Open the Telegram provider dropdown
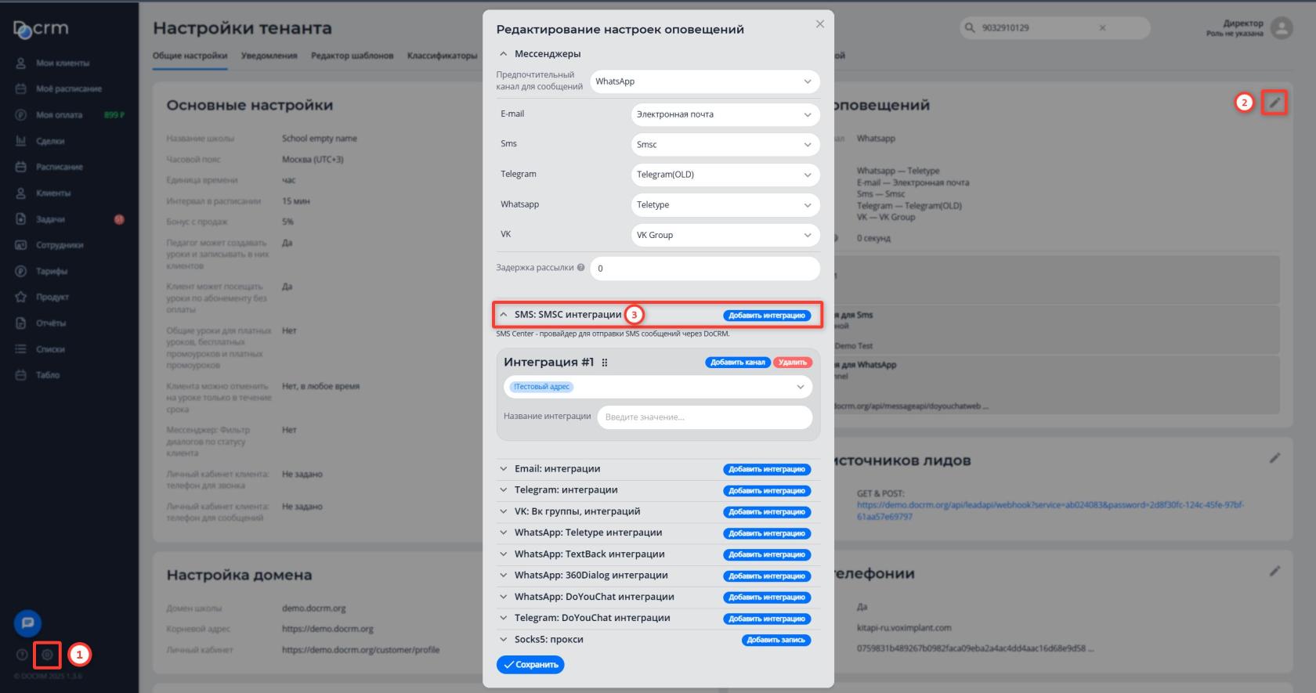1316x693 pixels. (x=725, y=175)
